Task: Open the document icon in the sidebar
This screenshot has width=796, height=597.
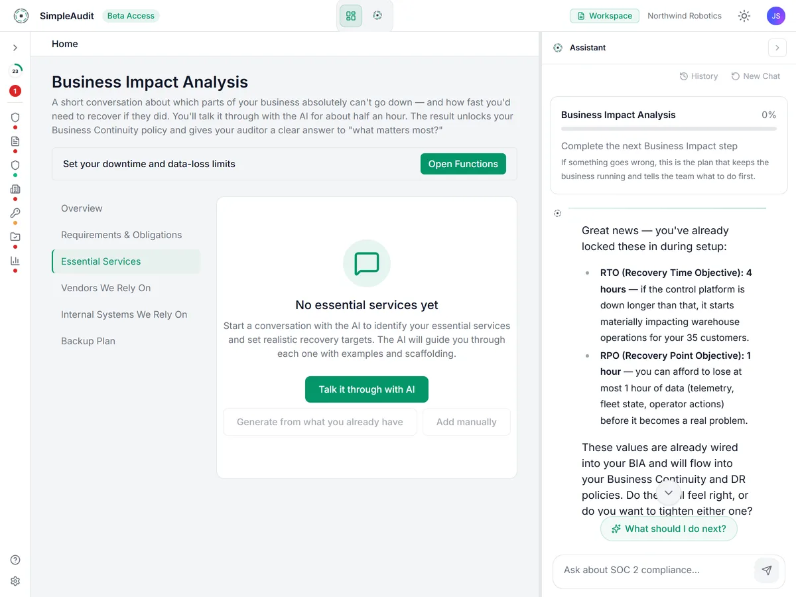Action: click(15, 141)
